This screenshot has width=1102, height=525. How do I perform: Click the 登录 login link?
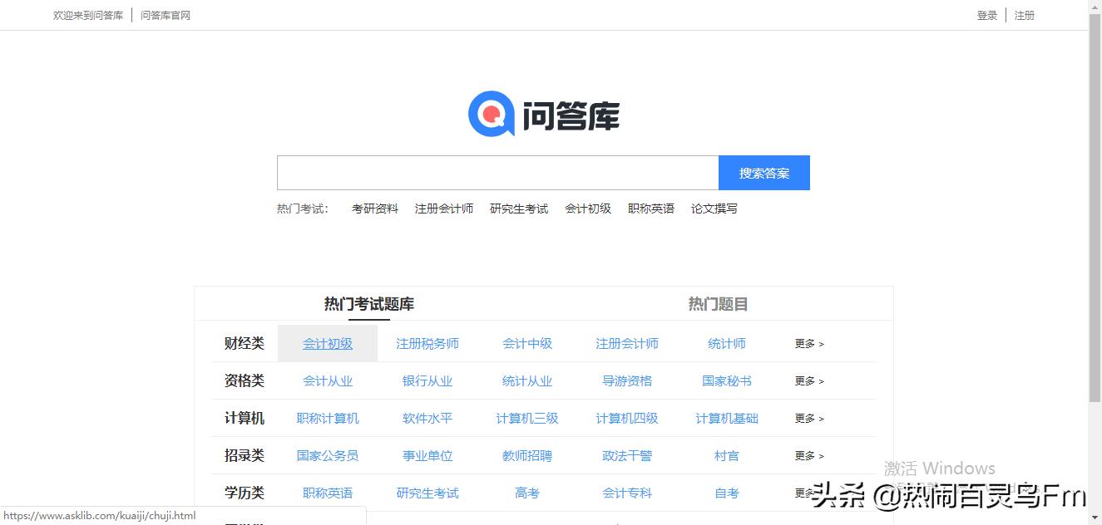(x=986, y=15)
